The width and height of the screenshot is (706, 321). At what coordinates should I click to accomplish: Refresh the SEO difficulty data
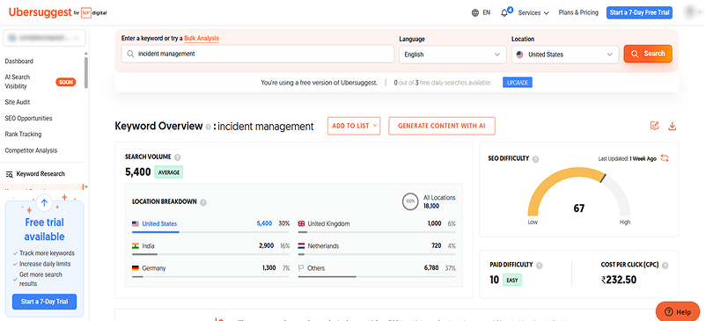tap(665, 158)
